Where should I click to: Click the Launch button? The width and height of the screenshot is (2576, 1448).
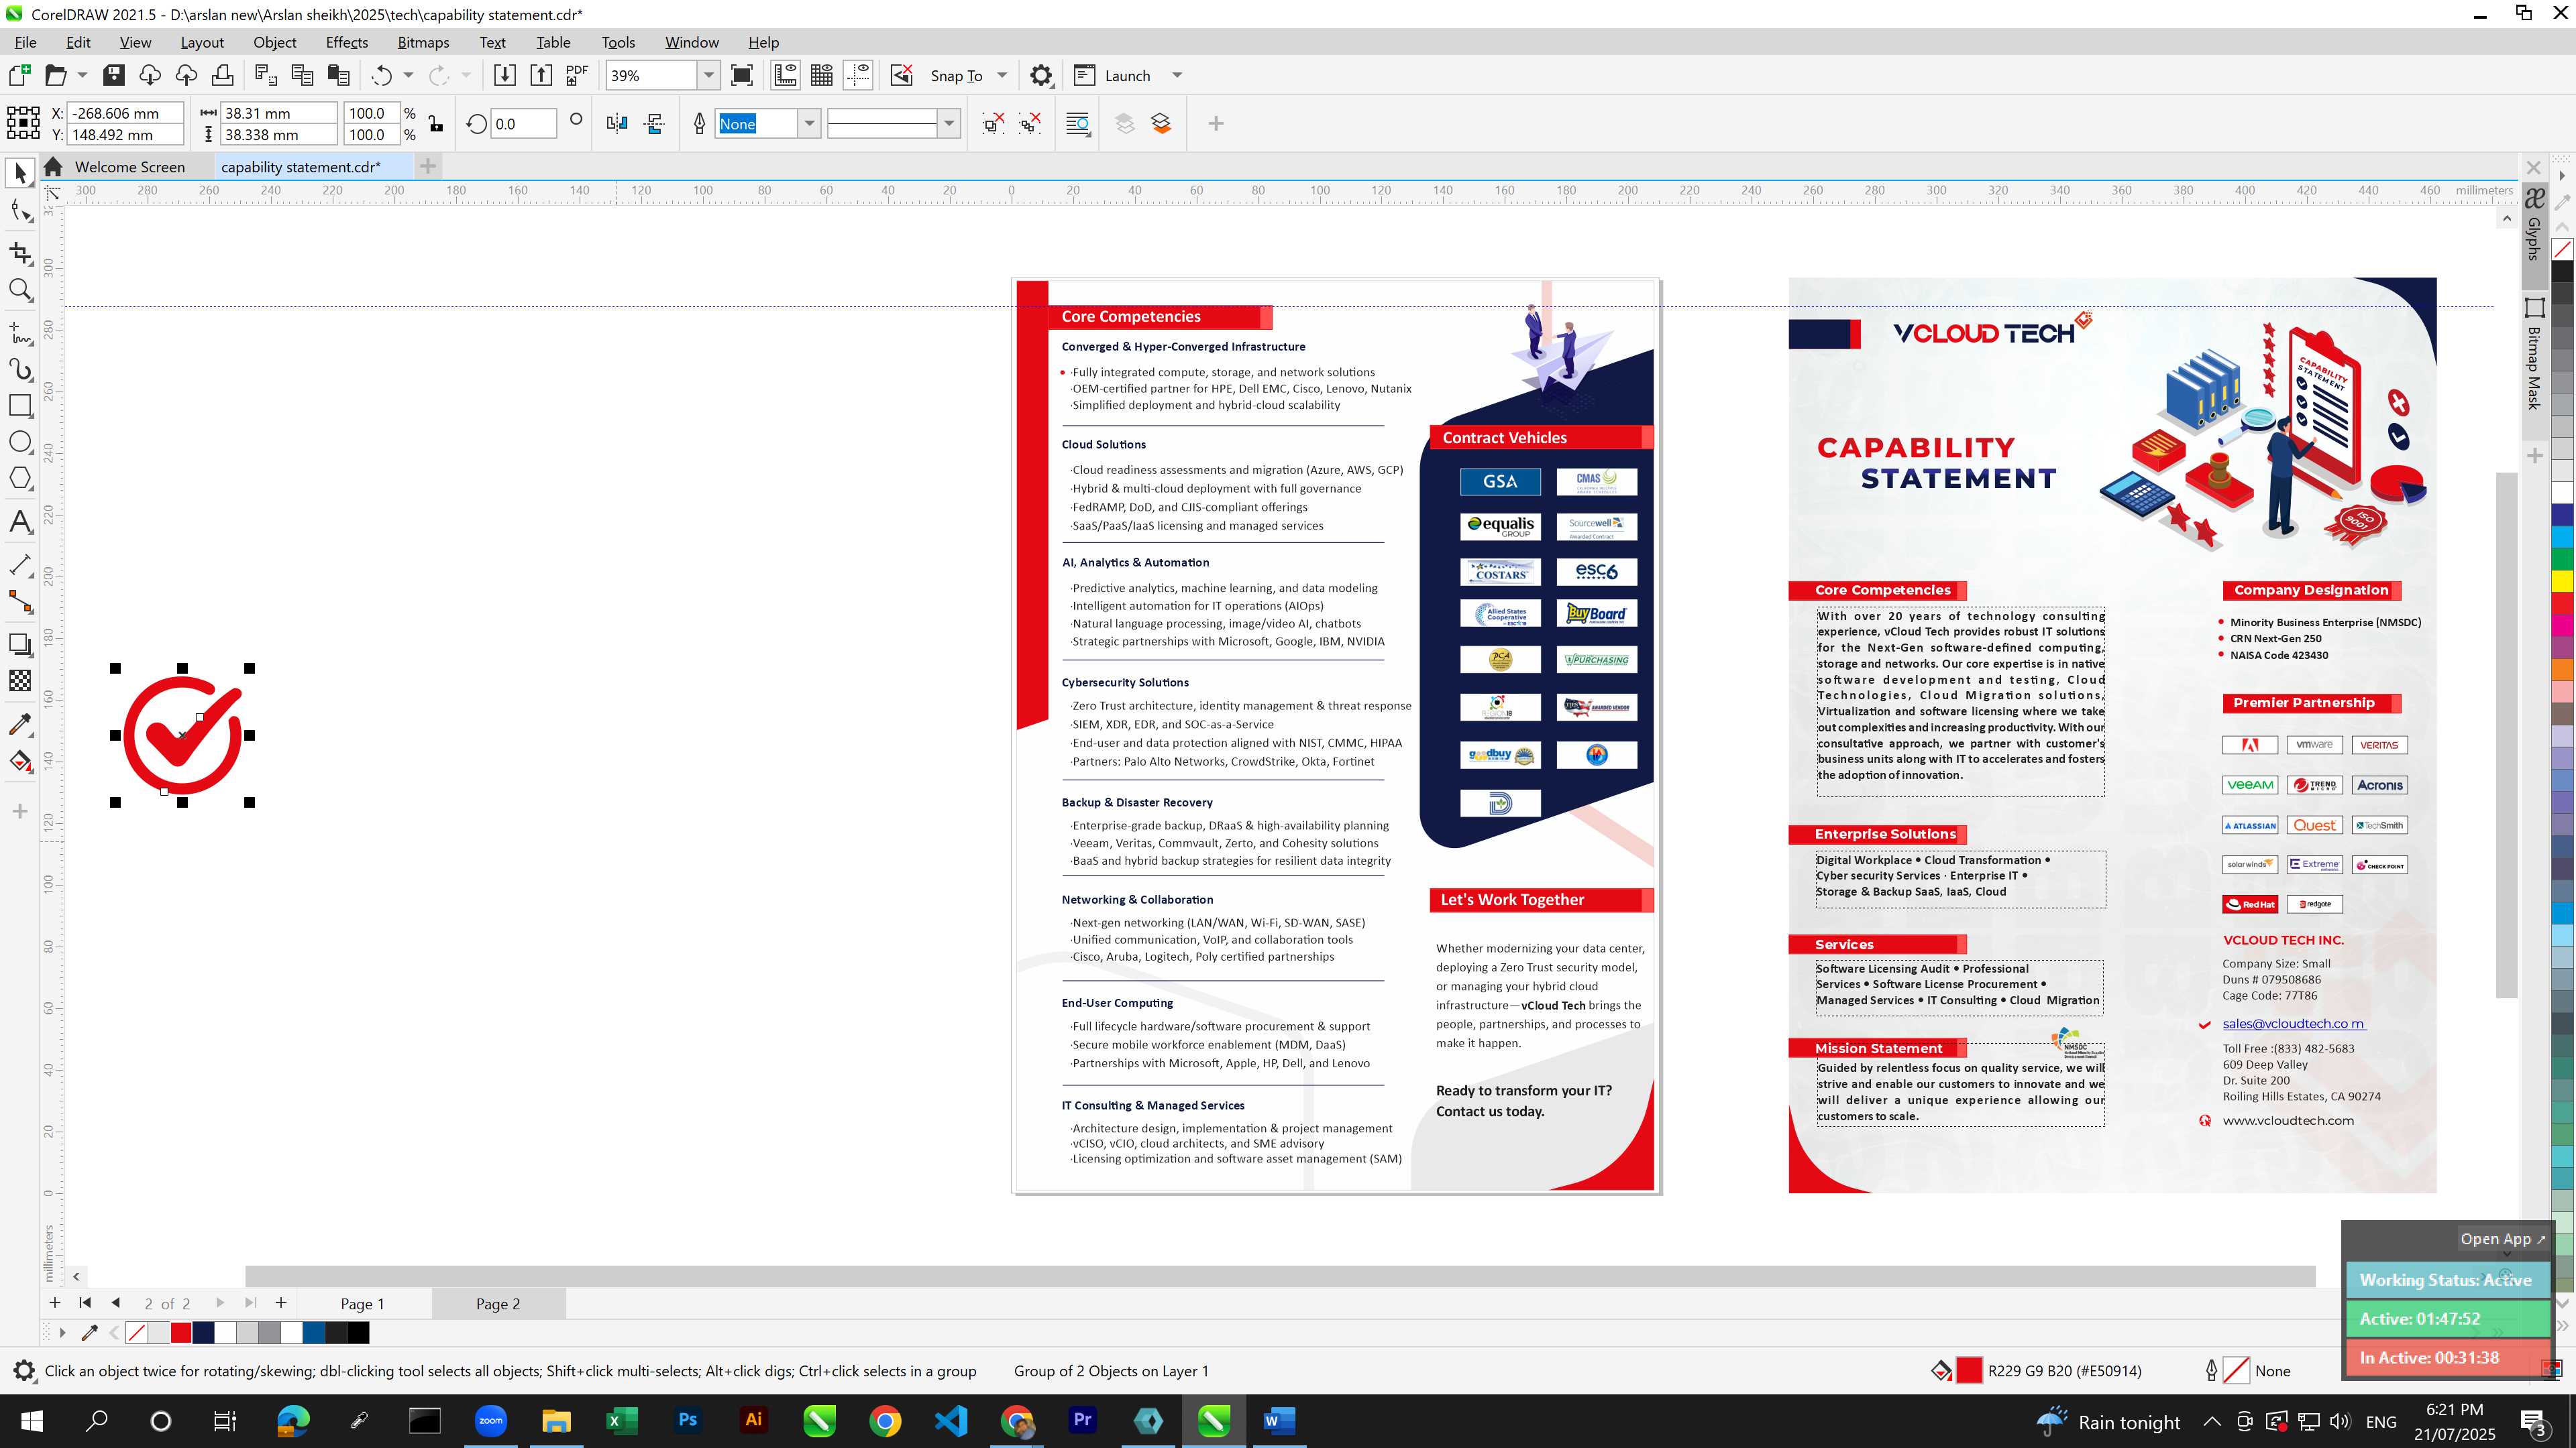pyautogui.click(x=1113, y=76)
